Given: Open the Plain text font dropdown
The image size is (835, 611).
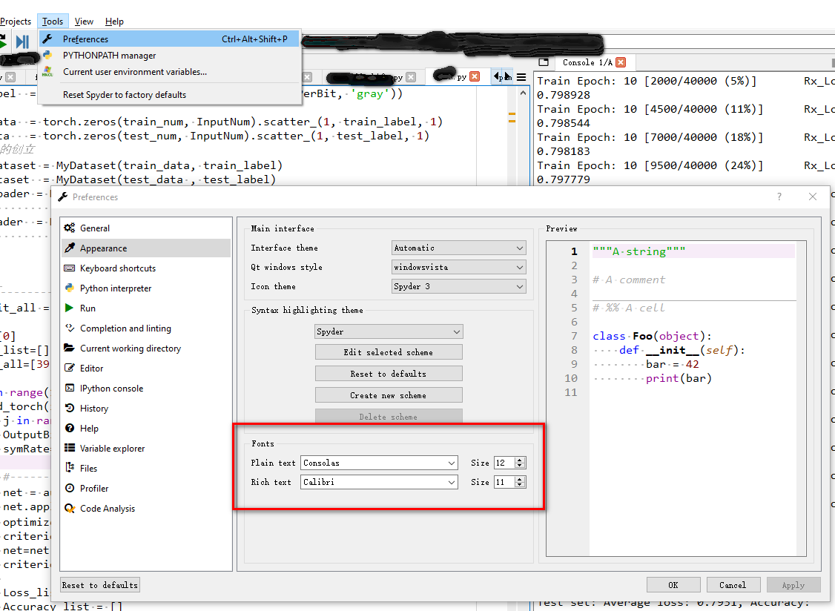Looking at the screenshot, I should tap(379, 463).
